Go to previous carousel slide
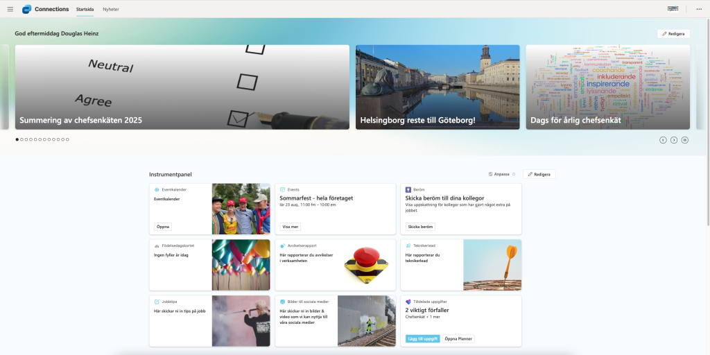This screenshot has width=710, height=355. [663, 140]
